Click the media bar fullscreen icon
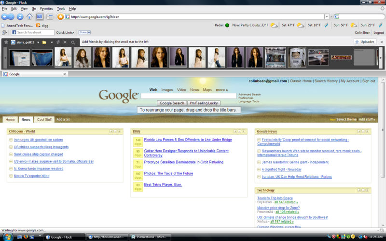The height and width of the screenshot is (241, 386). pyautogui.click(x=65, y=42)
